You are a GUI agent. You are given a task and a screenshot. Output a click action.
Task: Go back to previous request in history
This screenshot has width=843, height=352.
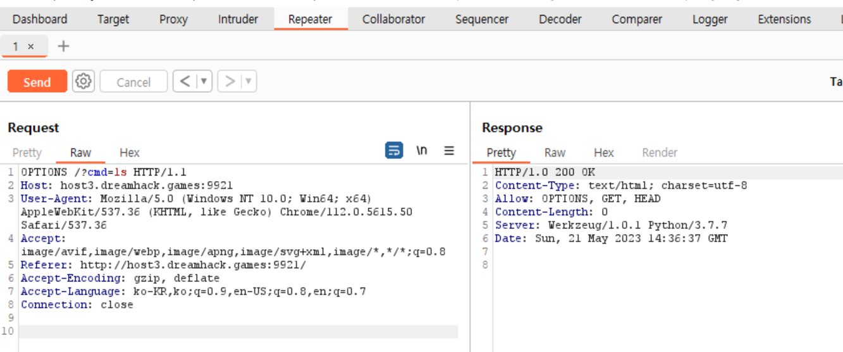(185, 81)
